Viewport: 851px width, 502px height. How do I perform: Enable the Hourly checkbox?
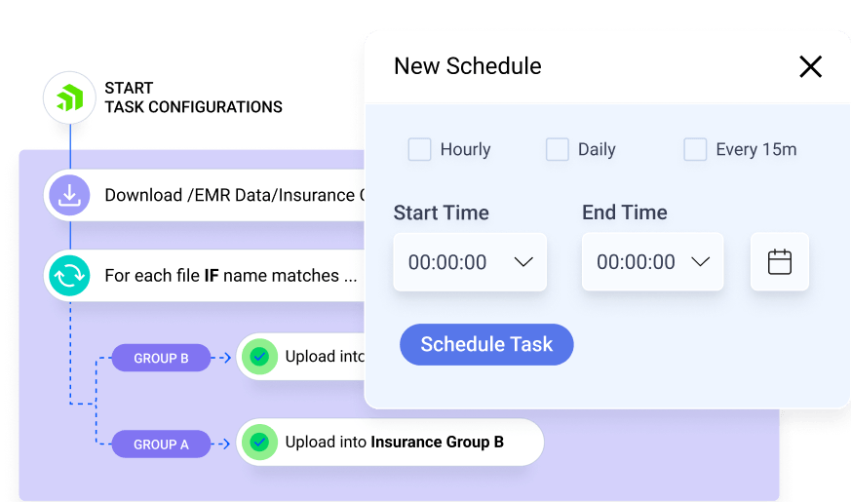419,149
